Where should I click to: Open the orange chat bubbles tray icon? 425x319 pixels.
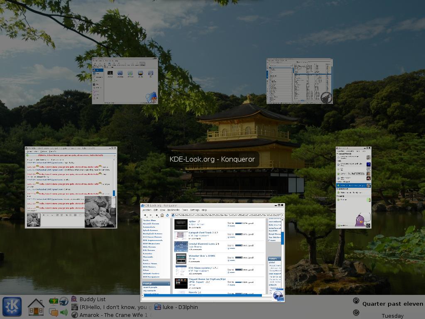pos(54,312)
